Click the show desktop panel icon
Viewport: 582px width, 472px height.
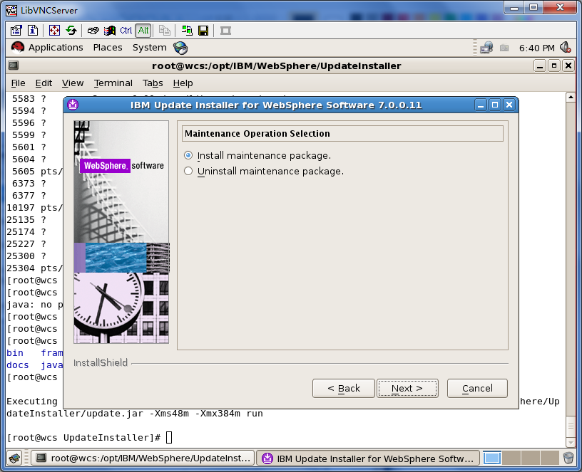pyautogui.click(x=14, y=458)
